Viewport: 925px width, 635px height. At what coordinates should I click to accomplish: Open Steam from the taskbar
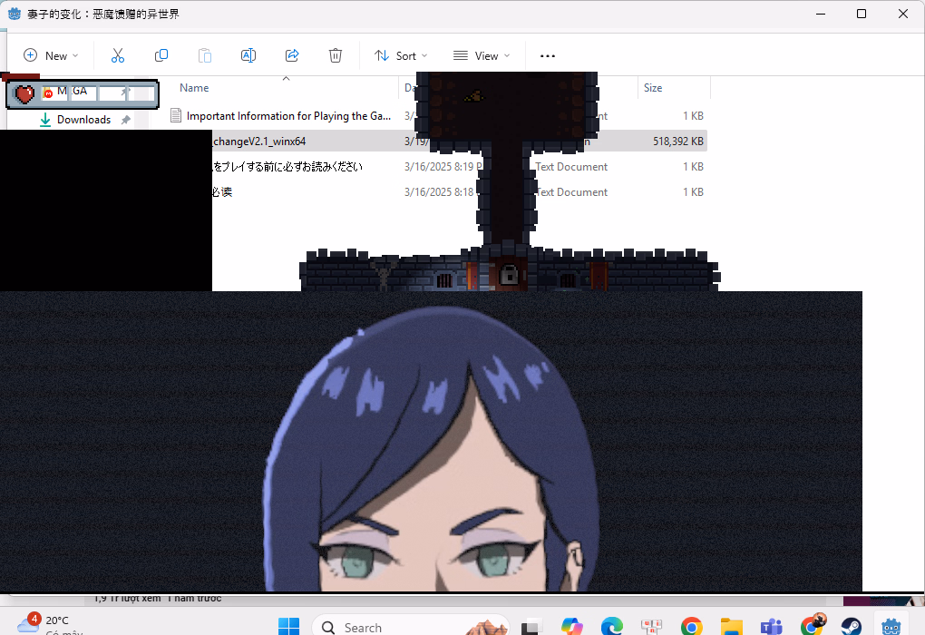[852, 627]
